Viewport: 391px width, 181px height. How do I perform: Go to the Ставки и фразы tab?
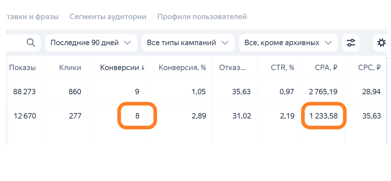coord(32,17)
